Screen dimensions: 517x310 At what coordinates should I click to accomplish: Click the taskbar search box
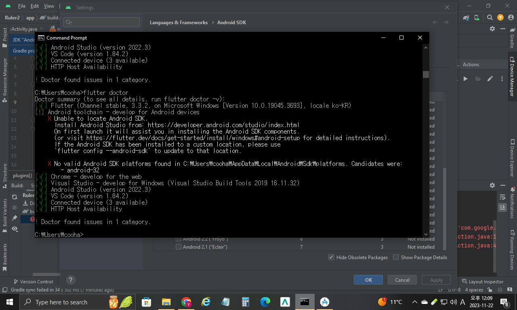coord(77,302)
